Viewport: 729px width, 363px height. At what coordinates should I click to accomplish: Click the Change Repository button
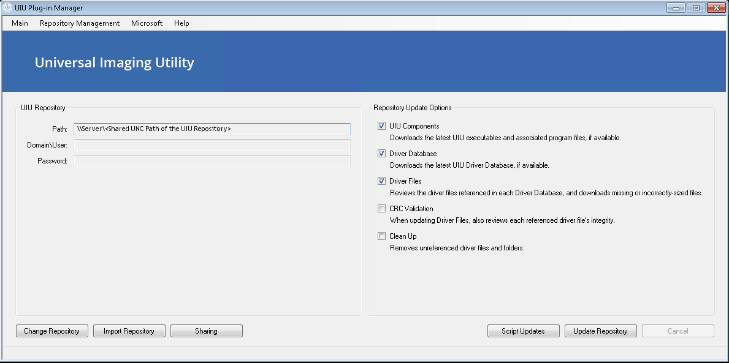[52, 331]
